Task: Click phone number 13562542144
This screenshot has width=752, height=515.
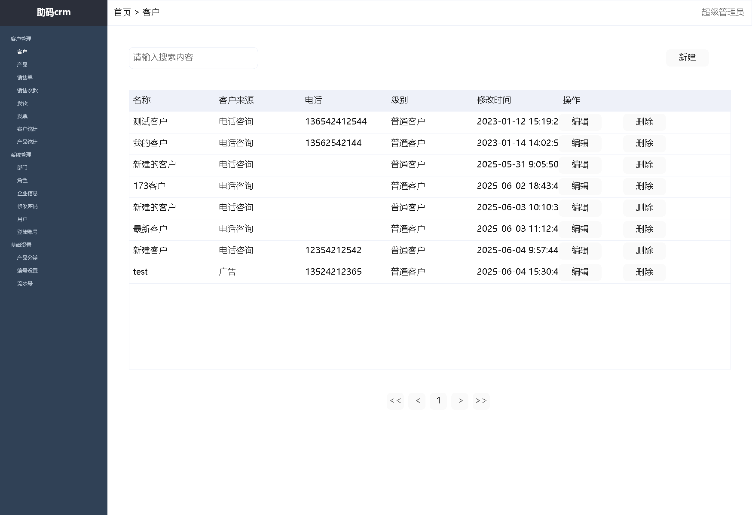Action: click(x=333, y=143)
